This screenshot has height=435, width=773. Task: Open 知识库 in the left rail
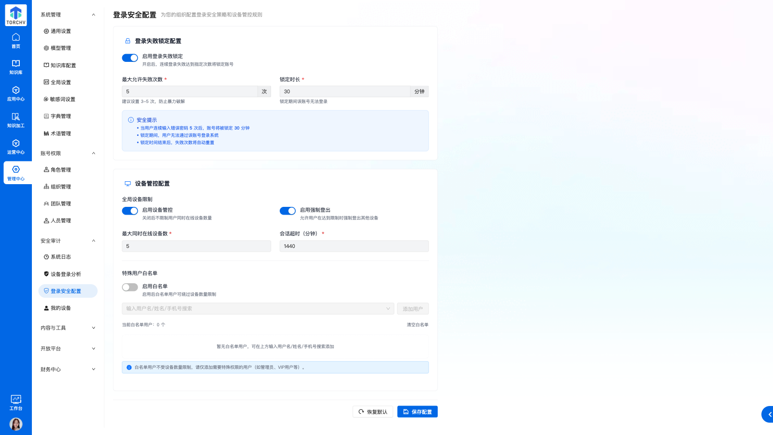[x=15, y=67]
